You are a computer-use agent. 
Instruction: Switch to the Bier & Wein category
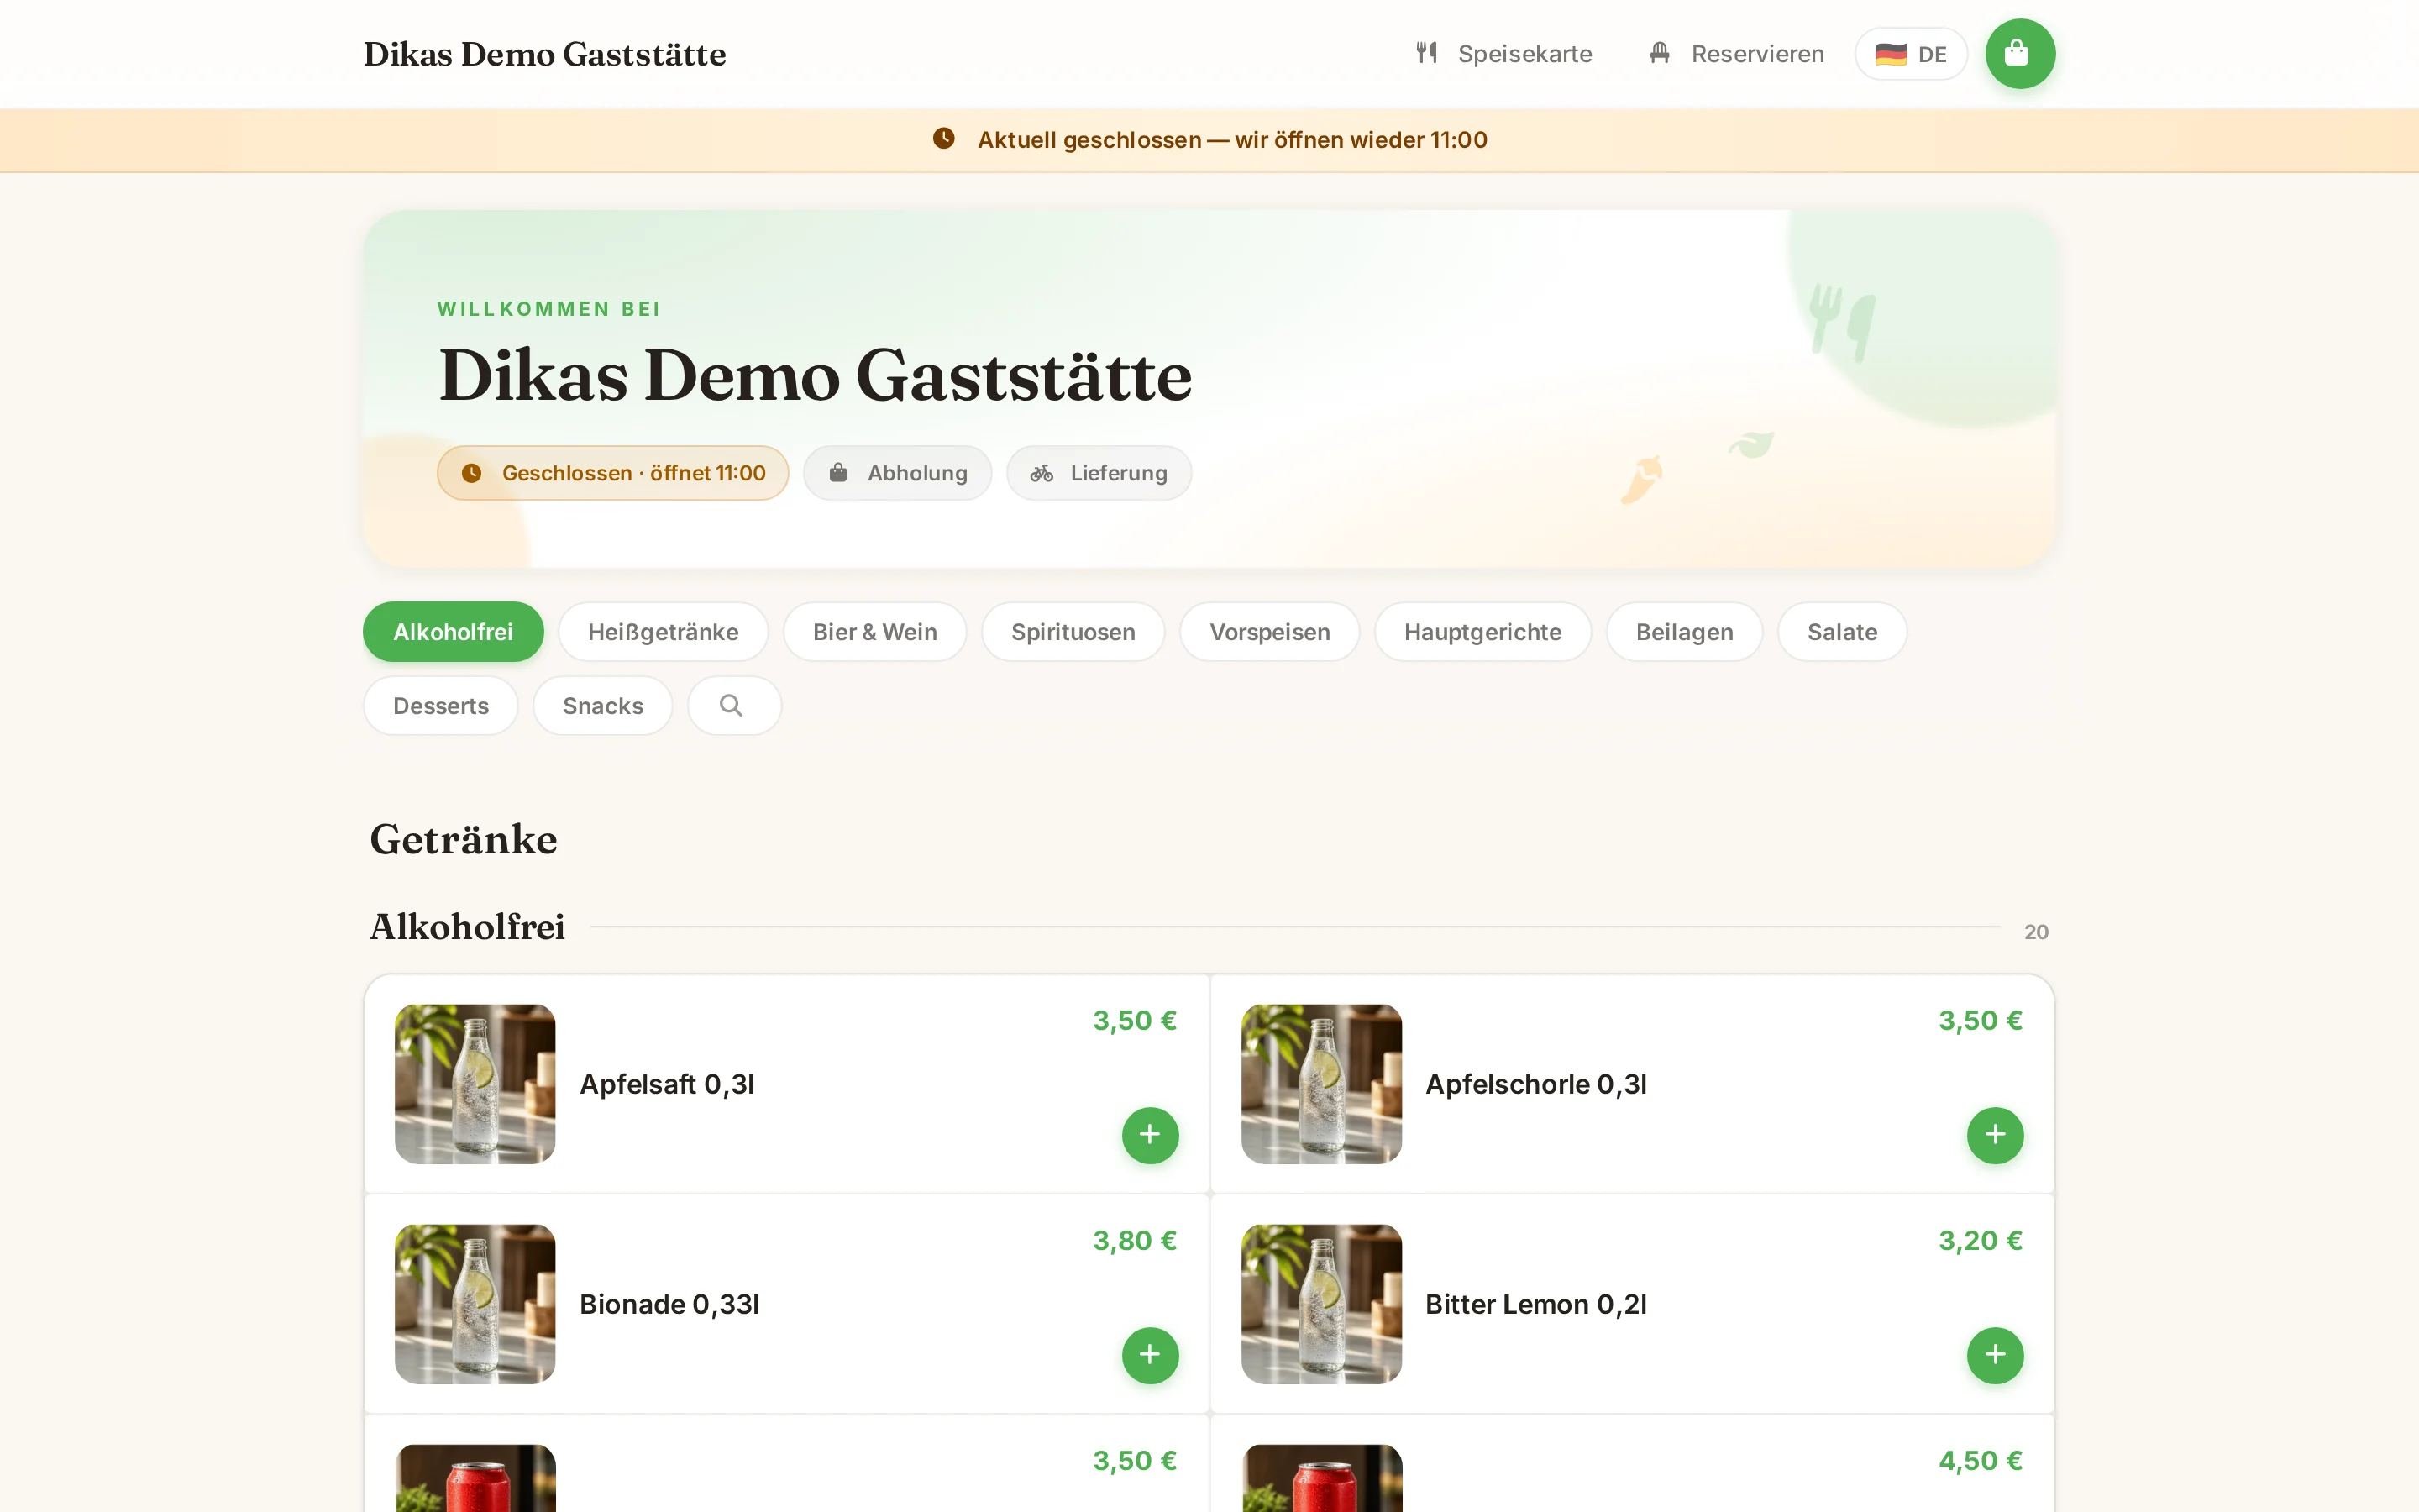tap(874, 632)
